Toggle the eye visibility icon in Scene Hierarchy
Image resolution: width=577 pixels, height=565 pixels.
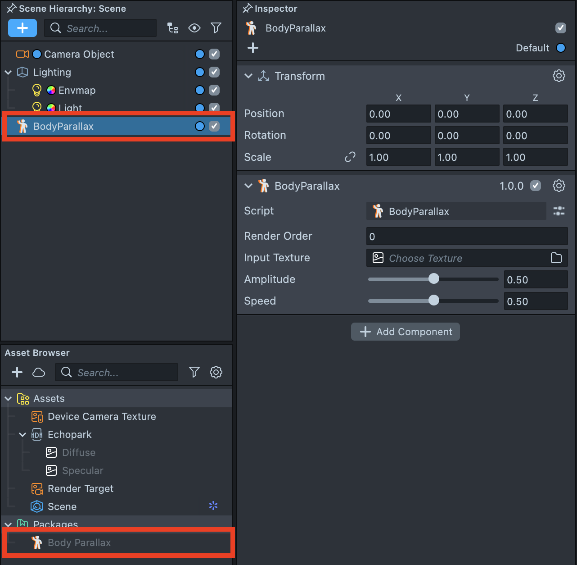tap(194, 28)
